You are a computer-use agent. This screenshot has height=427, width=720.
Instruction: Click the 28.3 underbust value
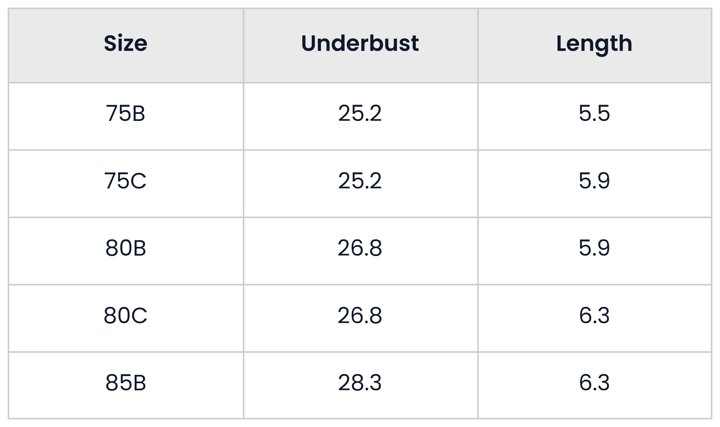(360, 383)
